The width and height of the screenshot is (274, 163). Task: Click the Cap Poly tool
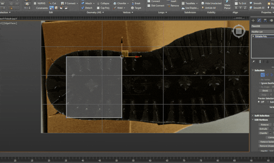point(103,8)
